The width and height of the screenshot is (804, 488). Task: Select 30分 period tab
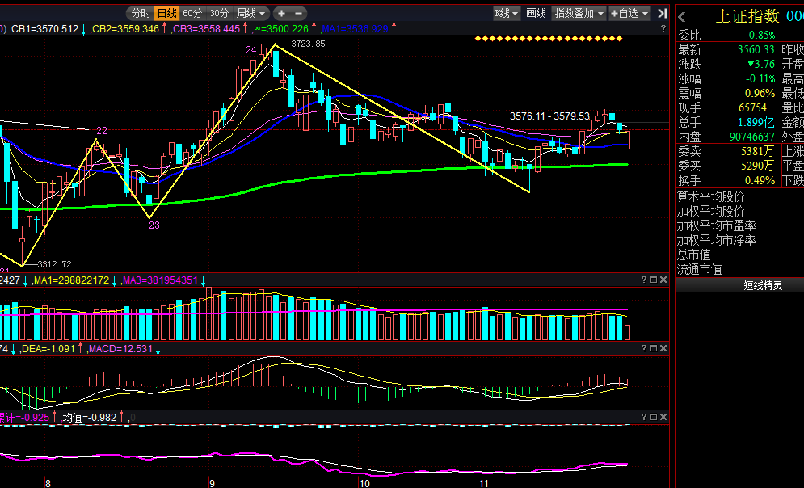pyautogui.click(x=220, y=13)
